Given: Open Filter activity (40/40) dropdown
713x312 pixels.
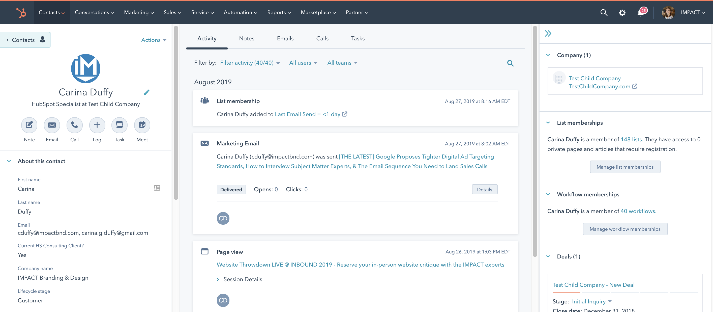Looking at the screenshot, I should click(x=250, y=63).
